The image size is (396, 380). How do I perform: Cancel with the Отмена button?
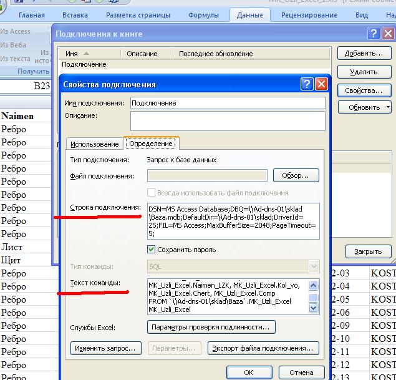click(x=302, y=373)
